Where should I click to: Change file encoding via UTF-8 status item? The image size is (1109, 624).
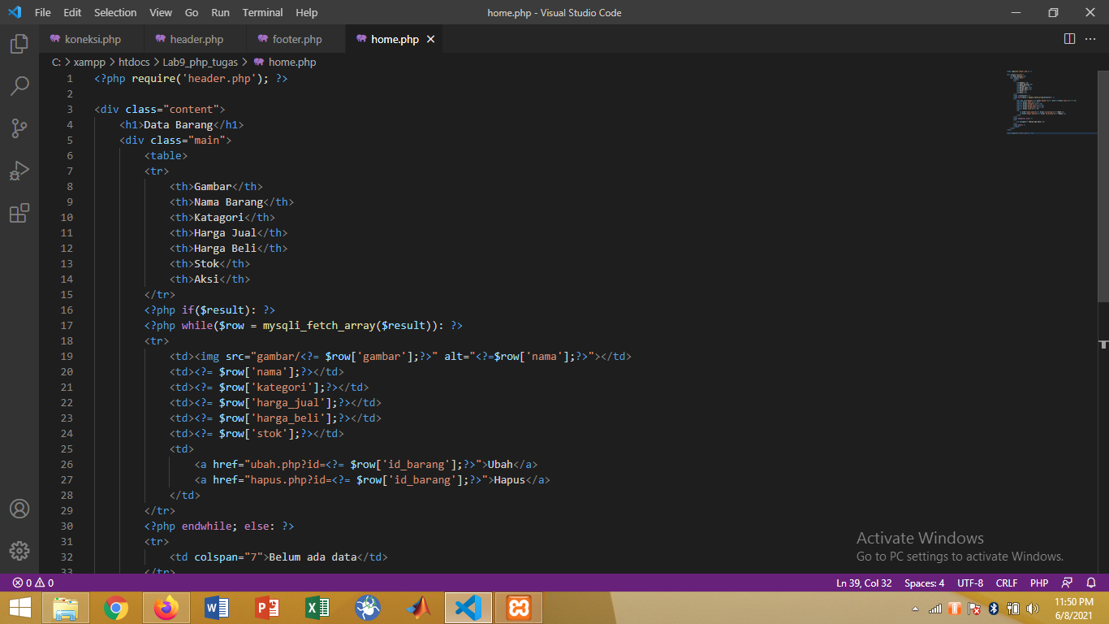click(970, 583)
